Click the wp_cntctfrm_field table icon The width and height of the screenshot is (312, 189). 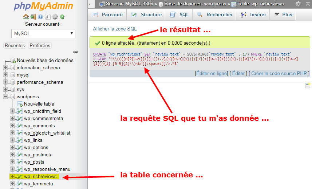(20, 111)
